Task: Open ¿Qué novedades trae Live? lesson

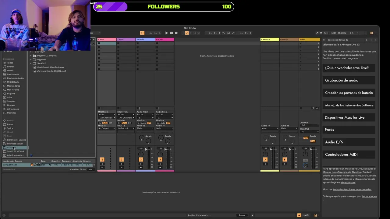Action: click(x=349, y=68)
